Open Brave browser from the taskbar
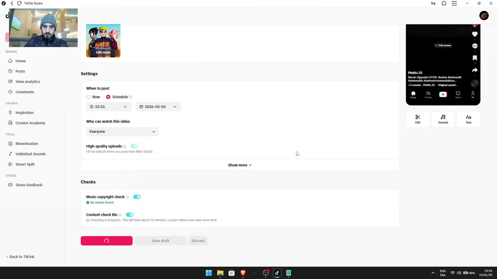 243,273
